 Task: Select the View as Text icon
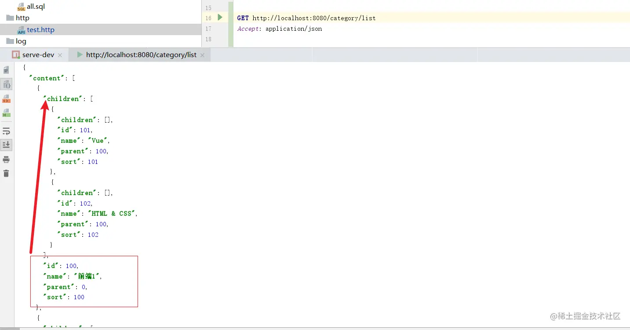(x=6, y=70)
